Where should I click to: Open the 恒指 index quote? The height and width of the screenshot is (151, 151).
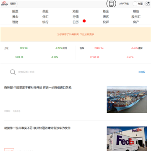coord(82,48)
